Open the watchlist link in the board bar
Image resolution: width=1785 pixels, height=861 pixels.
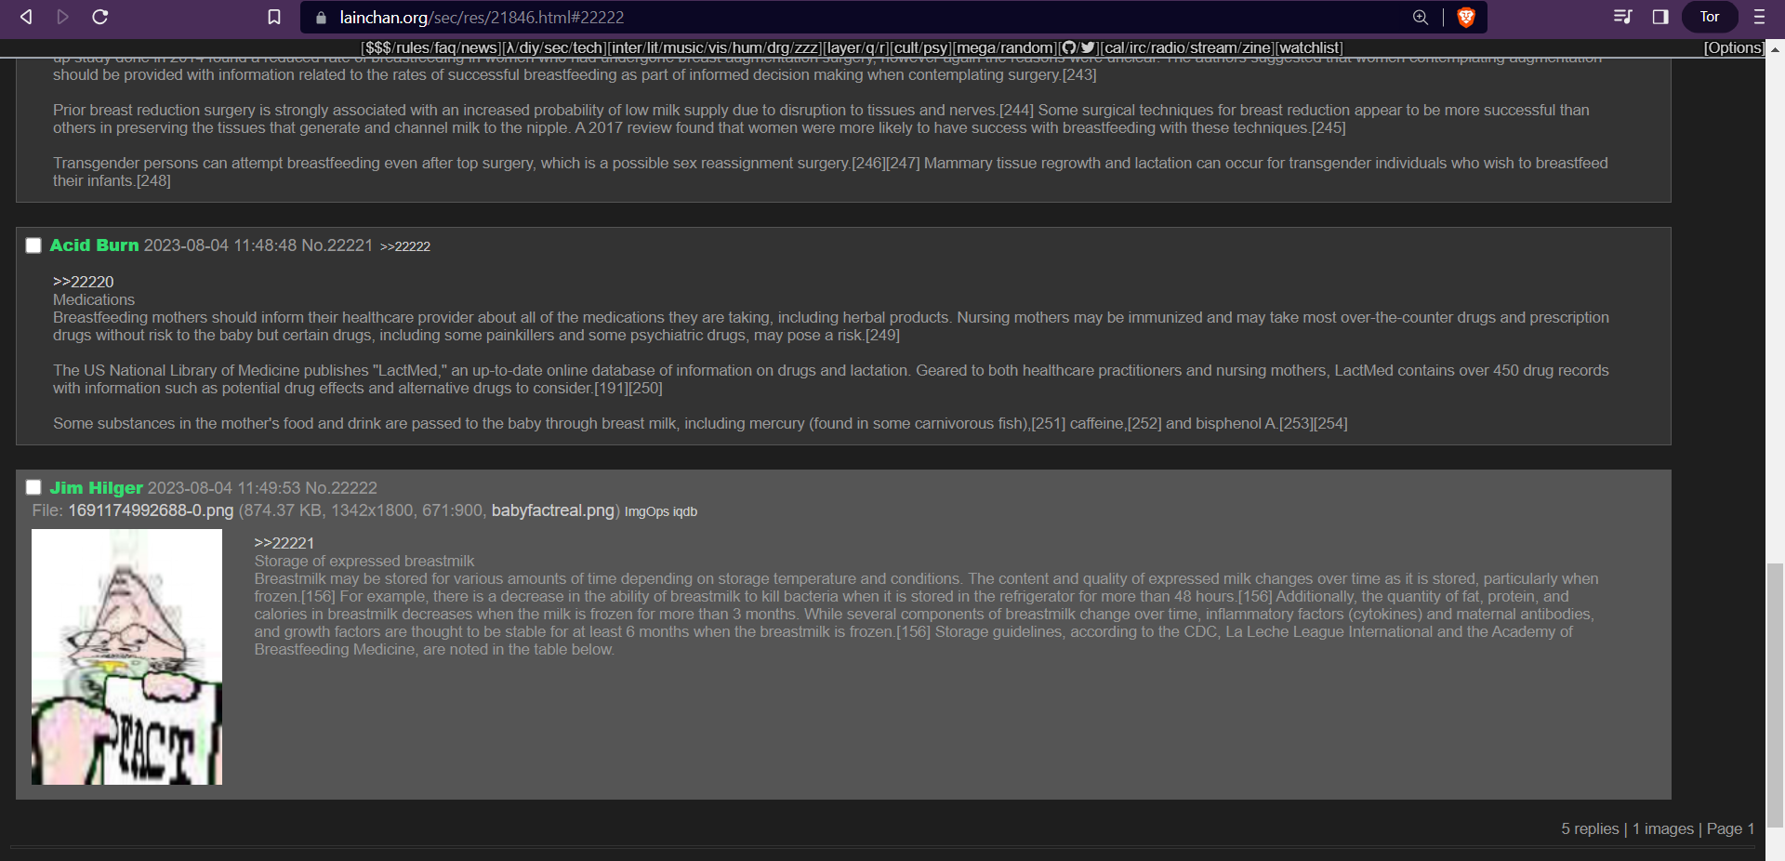pos(1309,47)
